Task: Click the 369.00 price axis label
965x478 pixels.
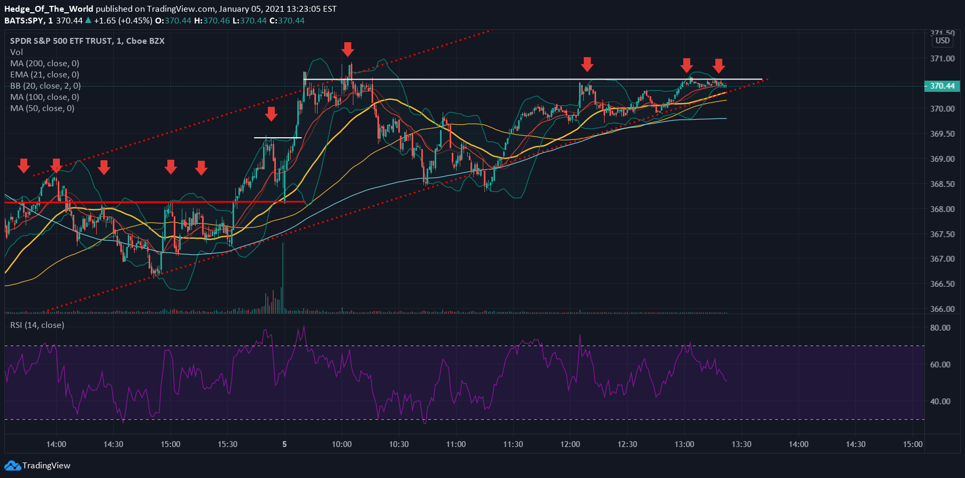Action: (x=943, y=159)
